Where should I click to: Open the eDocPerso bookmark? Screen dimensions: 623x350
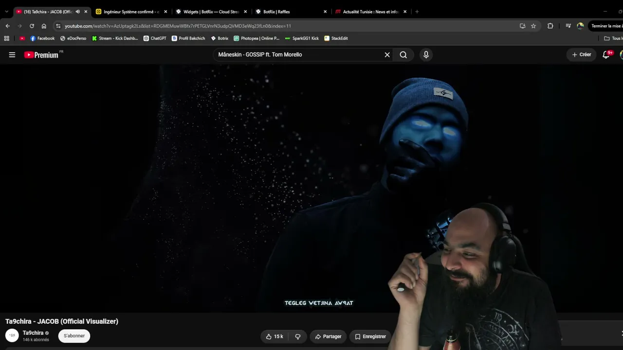pos(73,38)
